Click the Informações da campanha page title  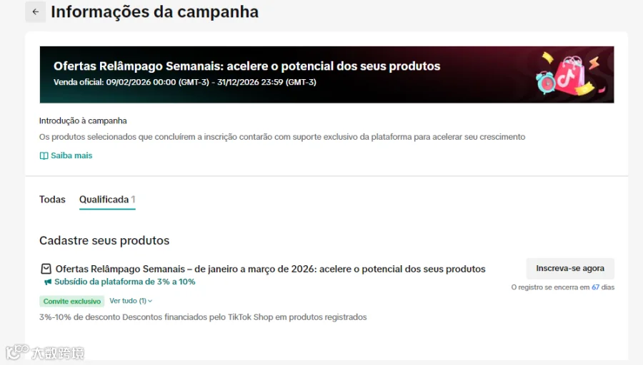154,12
